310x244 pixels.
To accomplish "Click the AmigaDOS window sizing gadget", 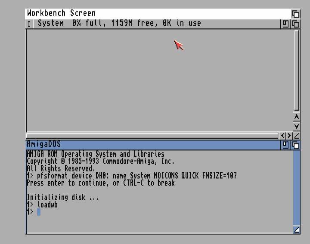I will coord(297,230).
